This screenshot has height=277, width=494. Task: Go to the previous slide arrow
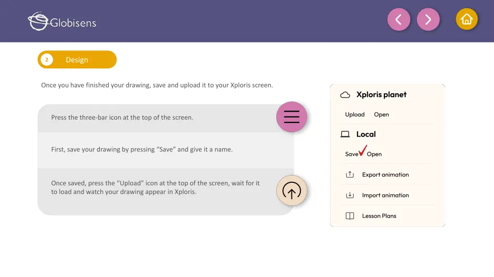pos(398,19)
